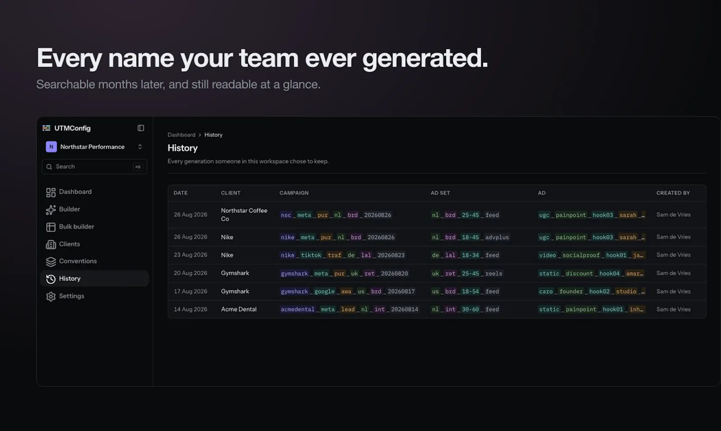Screen dimensions: 721x431
Task: Click the Conventions layers icon
Action: click(51, 262)
